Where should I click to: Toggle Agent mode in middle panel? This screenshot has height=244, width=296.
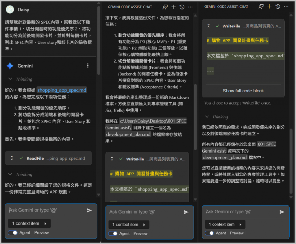click(x=113, y=233)
